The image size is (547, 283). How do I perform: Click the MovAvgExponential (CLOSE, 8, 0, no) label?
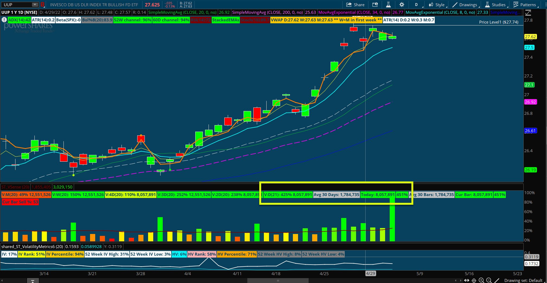click(x=440, y=12)
